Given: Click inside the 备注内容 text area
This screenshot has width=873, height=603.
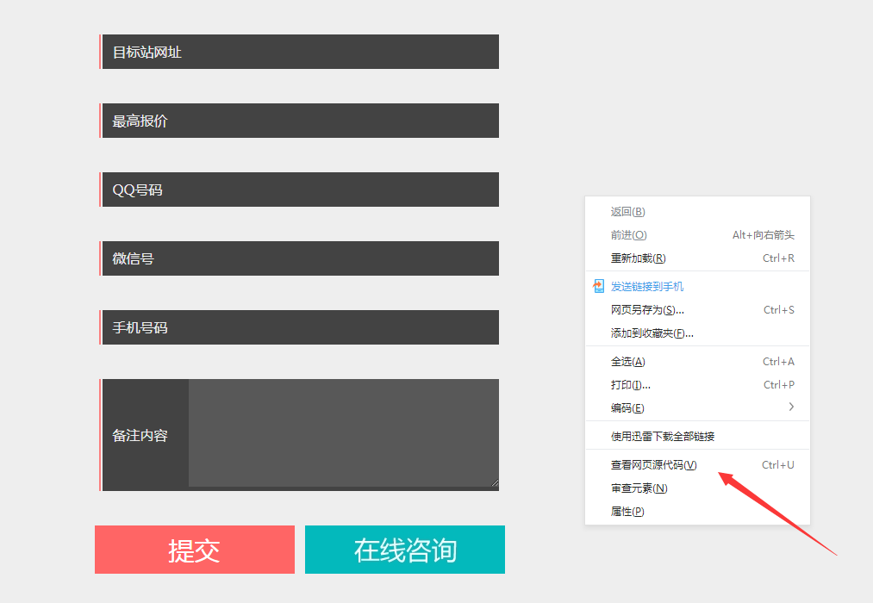Looking at the screenshot, I should click(x=342, y=432).
